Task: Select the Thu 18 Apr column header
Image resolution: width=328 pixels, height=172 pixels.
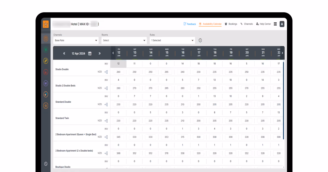Action: (x=215, y=53)
